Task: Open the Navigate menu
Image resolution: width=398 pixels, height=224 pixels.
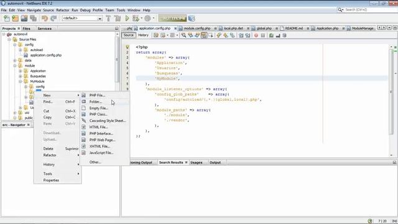Action: [x=34, y=10]
